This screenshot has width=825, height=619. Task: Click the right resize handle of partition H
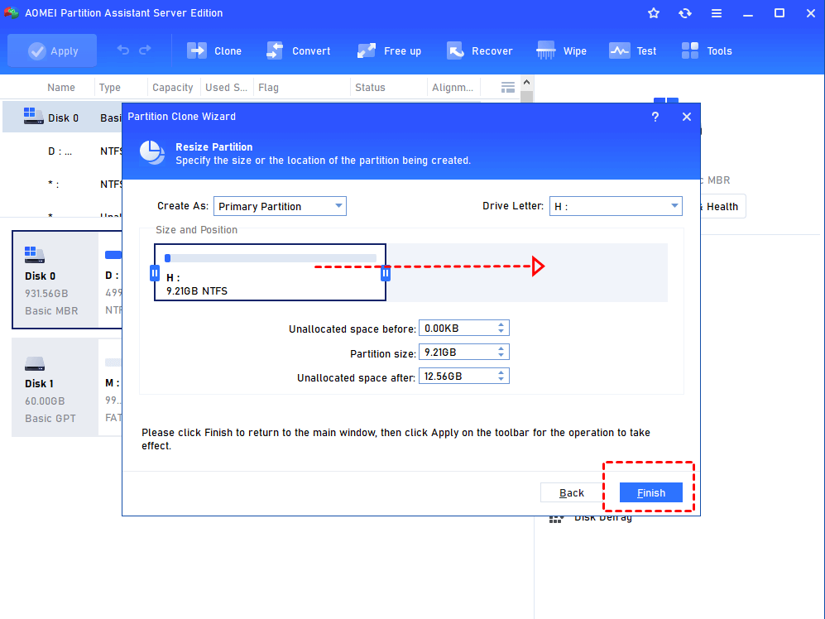coord(386,273)
